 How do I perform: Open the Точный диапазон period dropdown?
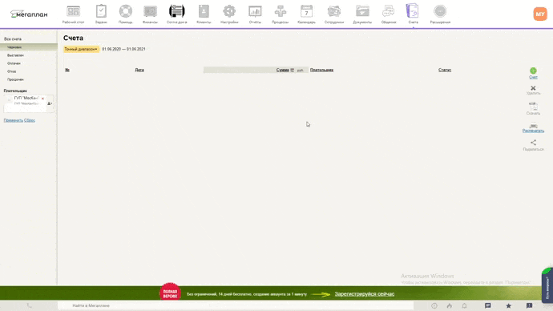pos(81,49)
